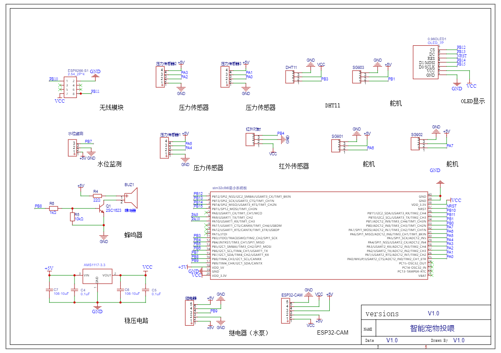Image resolution: width=501 pixels, height=353 pixels.
Task: Click the NAME field label in title block
Action: pyautogui.click(x=368, y=329)
